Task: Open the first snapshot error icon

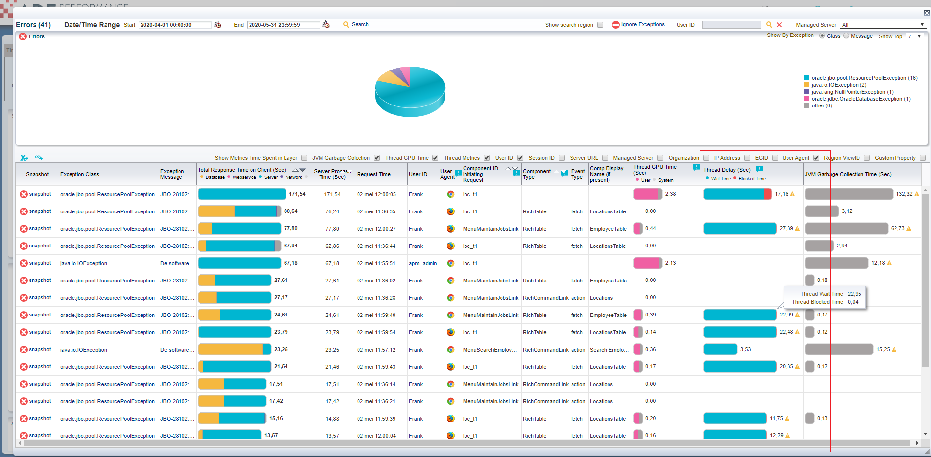Action: coord(24,194)
